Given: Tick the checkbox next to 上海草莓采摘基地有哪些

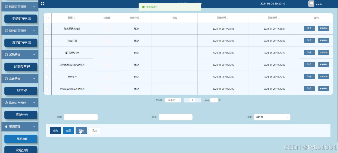Looking at the screenshot, I should point(47,89).
